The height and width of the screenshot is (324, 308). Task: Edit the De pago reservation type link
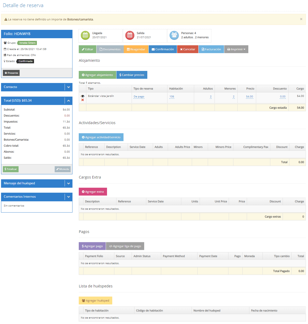point(139,97)
